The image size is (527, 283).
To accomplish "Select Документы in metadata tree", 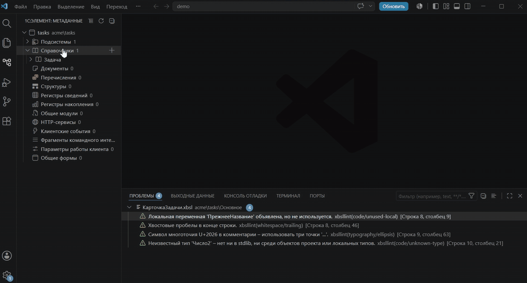I will point(69,68).
